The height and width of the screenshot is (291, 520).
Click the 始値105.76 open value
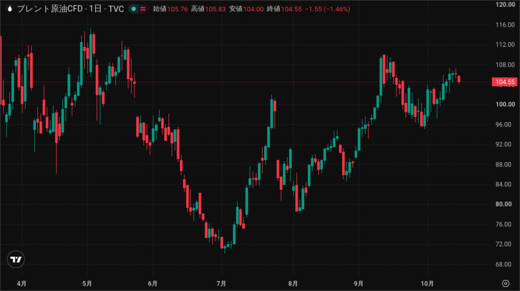click(170, 9)
